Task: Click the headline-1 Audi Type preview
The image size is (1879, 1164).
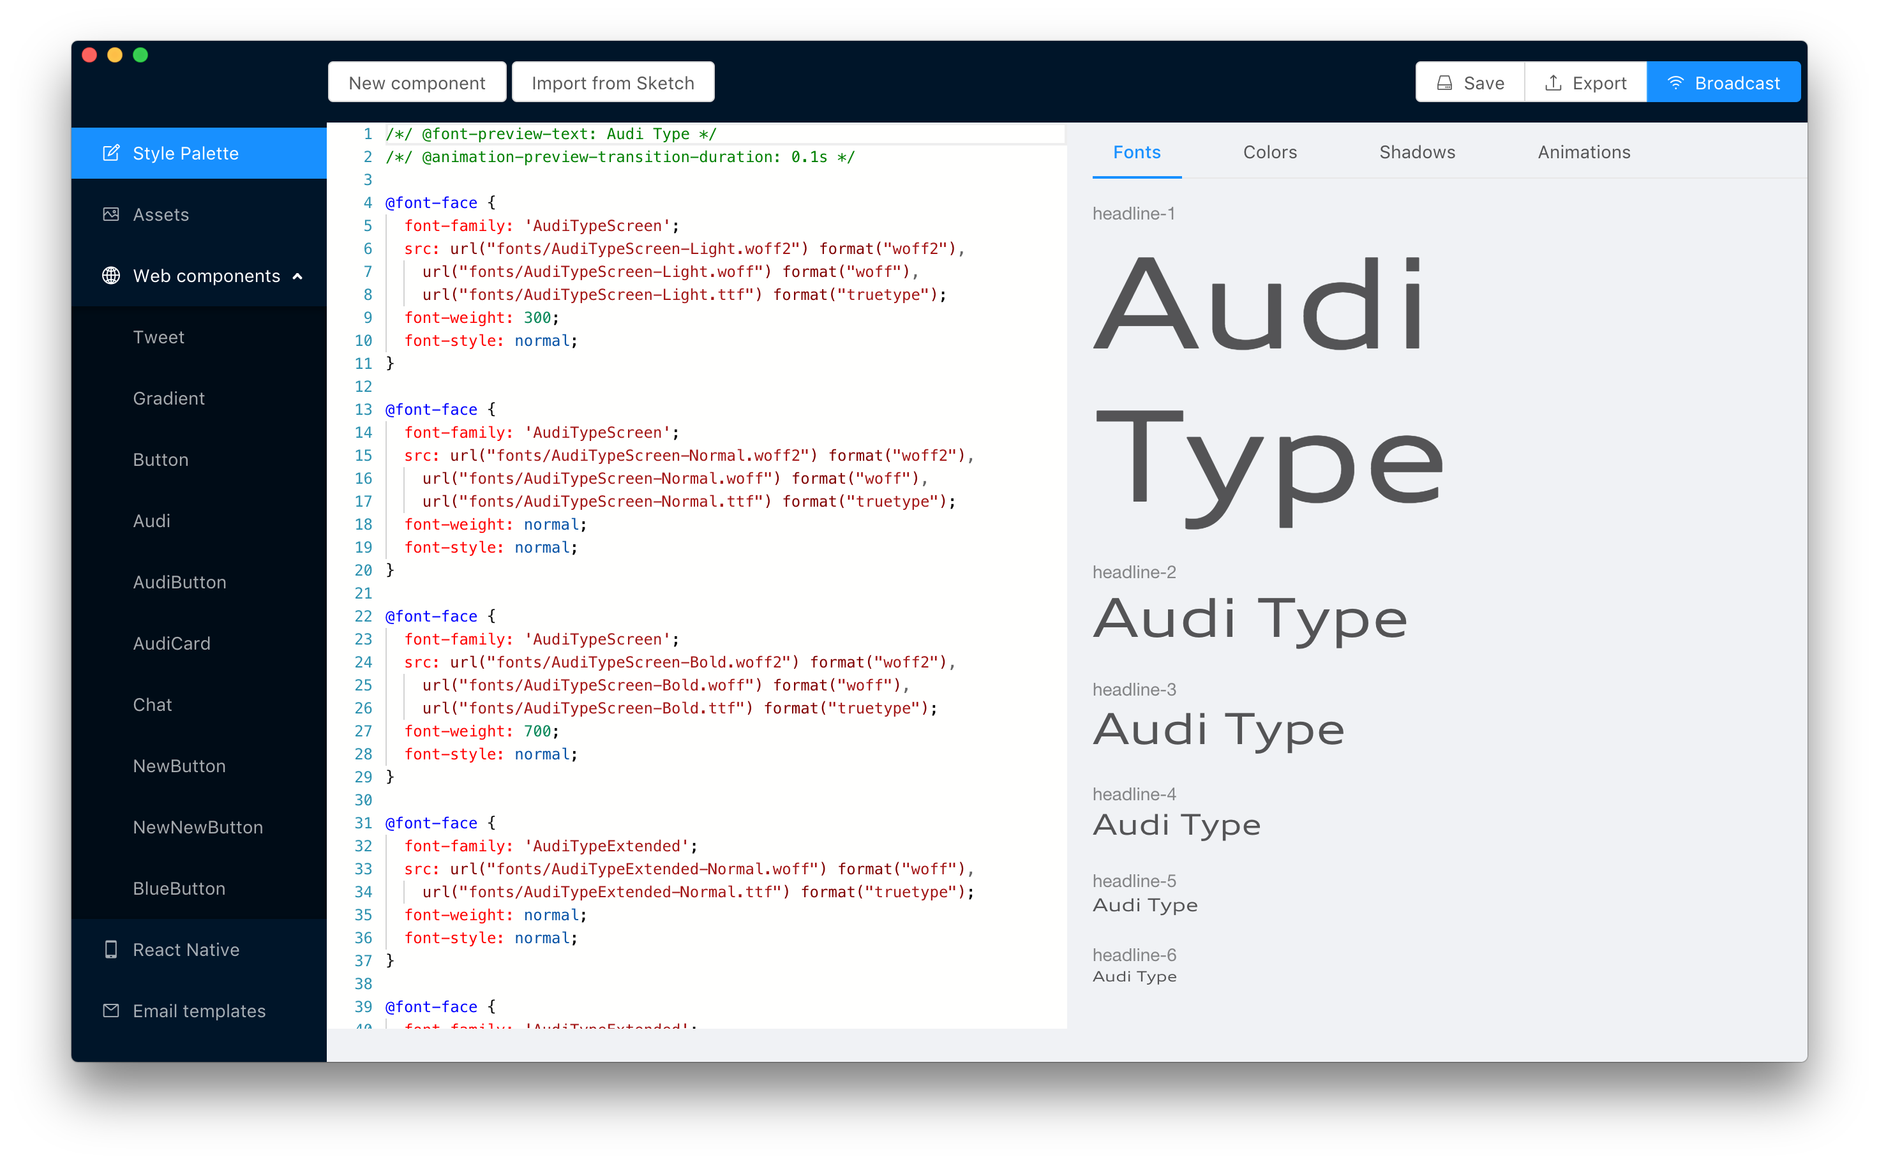Action: tap(1269, 391)
